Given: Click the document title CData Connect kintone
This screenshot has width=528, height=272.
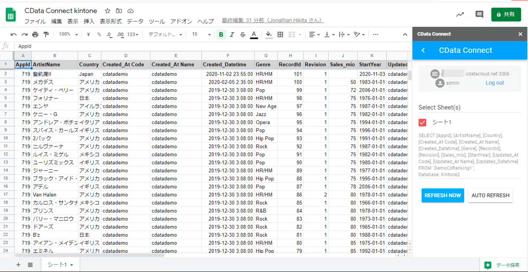Looking at the screenshot, I should [61, 11].
